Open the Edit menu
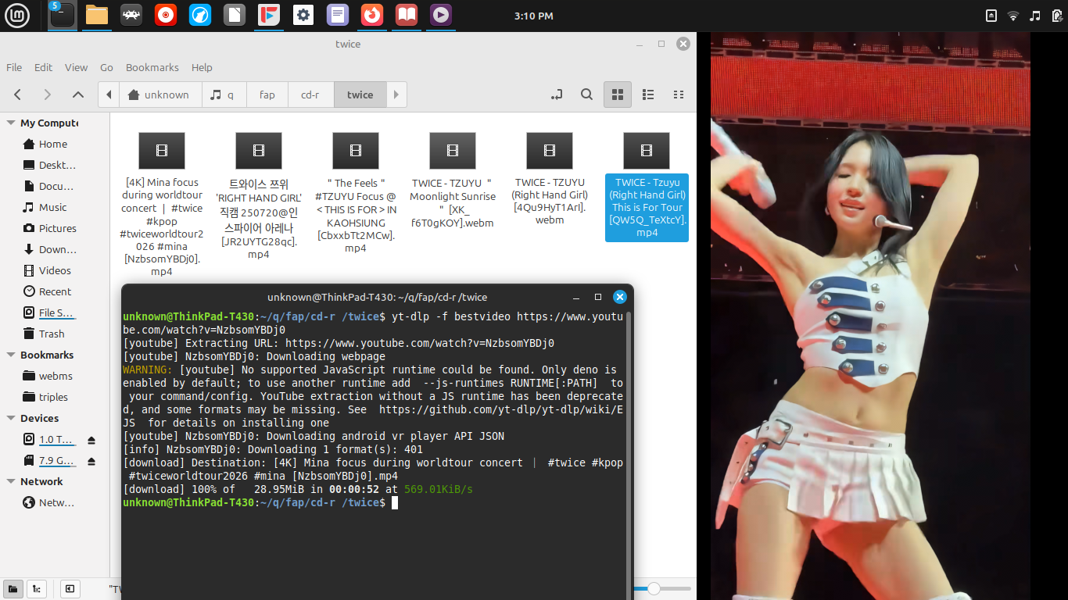1068x600 pixels. (x=44, y=67)
